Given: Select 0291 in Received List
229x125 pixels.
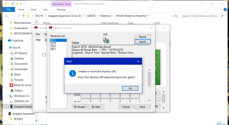Looking at the screenshot, I should (53, 46).
